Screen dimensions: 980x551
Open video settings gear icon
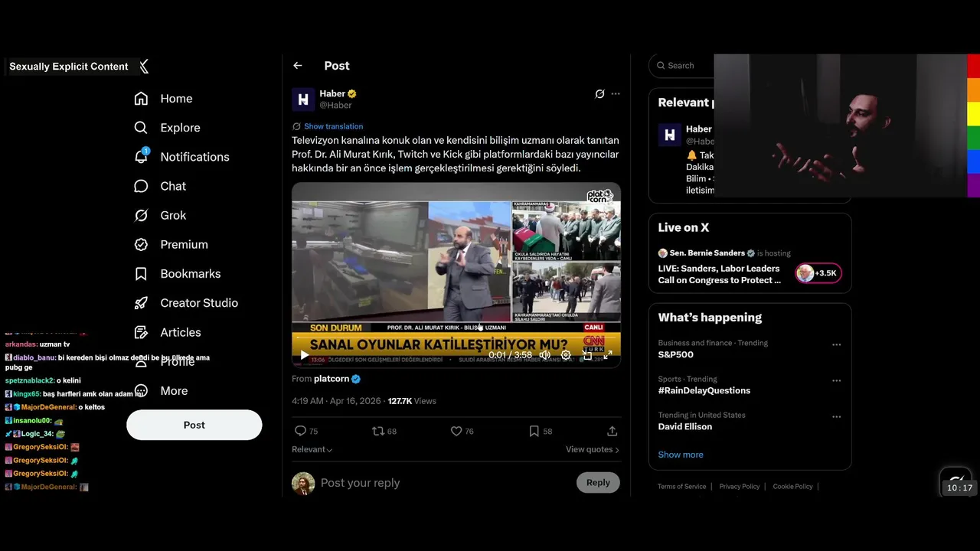point(566,355)
